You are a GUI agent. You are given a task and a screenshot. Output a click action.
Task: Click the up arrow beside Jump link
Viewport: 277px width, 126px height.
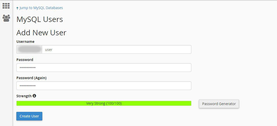(x=17, y=8)
